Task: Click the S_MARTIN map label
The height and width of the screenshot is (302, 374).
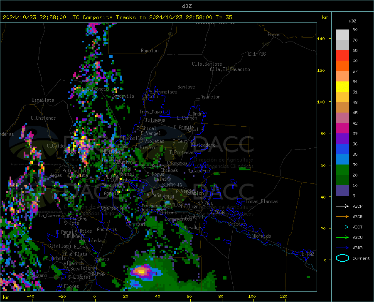Action: tap(172, 185)
